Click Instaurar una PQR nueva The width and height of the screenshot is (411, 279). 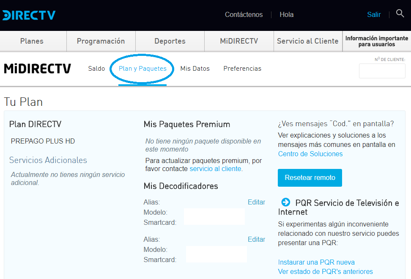[x=316, y=262]
